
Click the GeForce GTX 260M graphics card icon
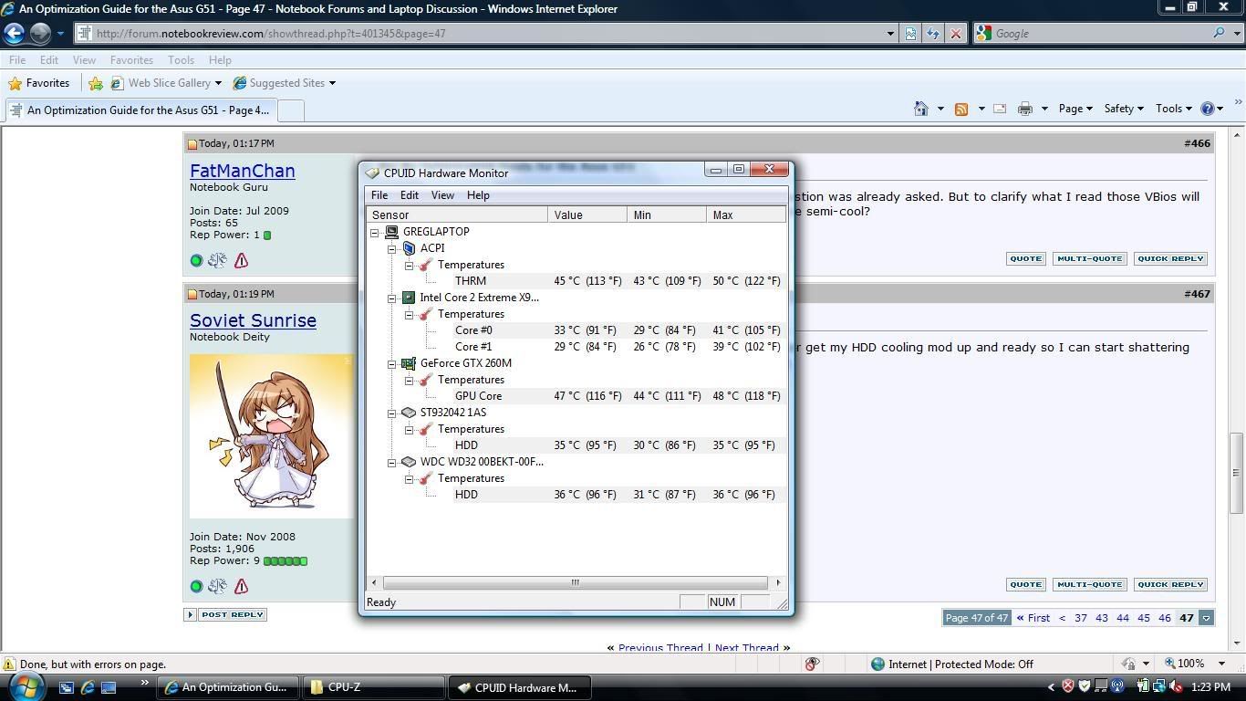tap(409, 363)
